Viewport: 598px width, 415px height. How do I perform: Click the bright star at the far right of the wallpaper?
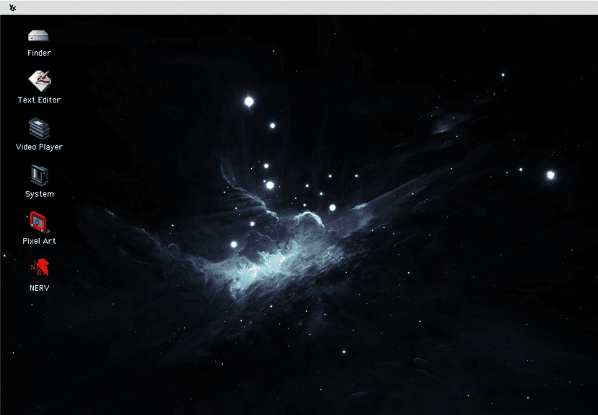550,175
